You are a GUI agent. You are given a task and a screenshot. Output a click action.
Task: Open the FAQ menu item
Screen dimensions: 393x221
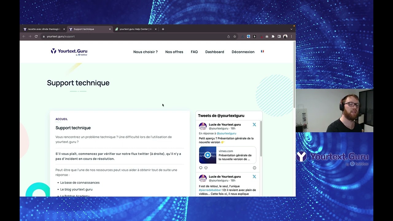click(194, 52)
